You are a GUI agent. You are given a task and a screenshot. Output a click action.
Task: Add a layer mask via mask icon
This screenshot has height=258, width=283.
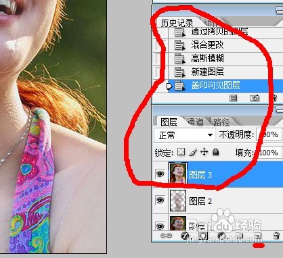click(203, 236)
